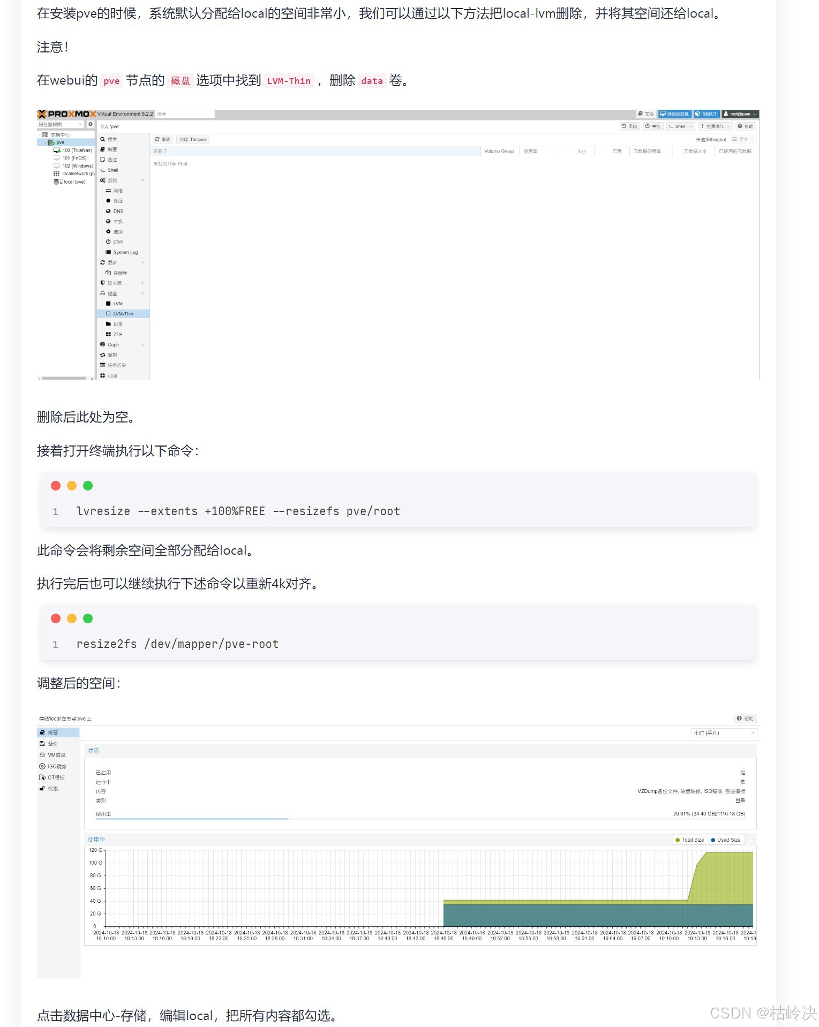Open 复制 in the node menu
Screen dimensions: 819x1027
[x=123, y=355]
